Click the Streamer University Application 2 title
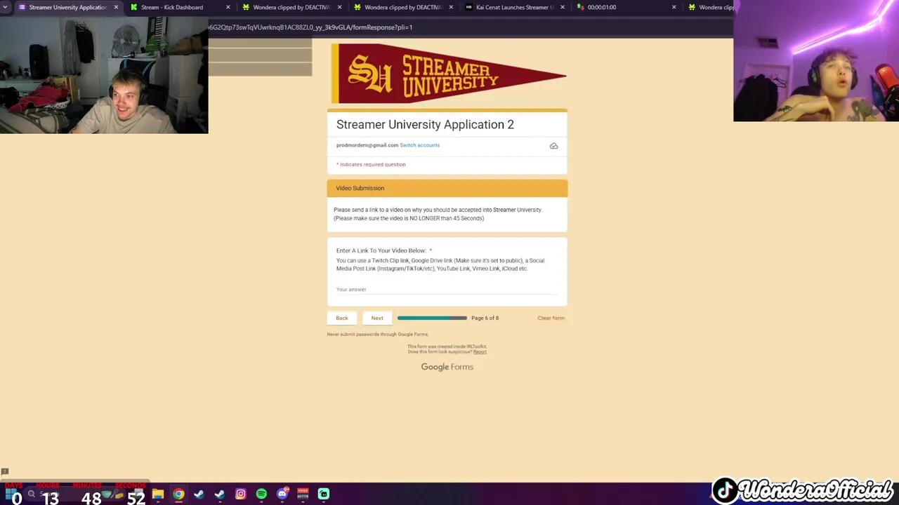Image resolution: width=899 pixels, height=505 pixels. [x=425, y=124]
